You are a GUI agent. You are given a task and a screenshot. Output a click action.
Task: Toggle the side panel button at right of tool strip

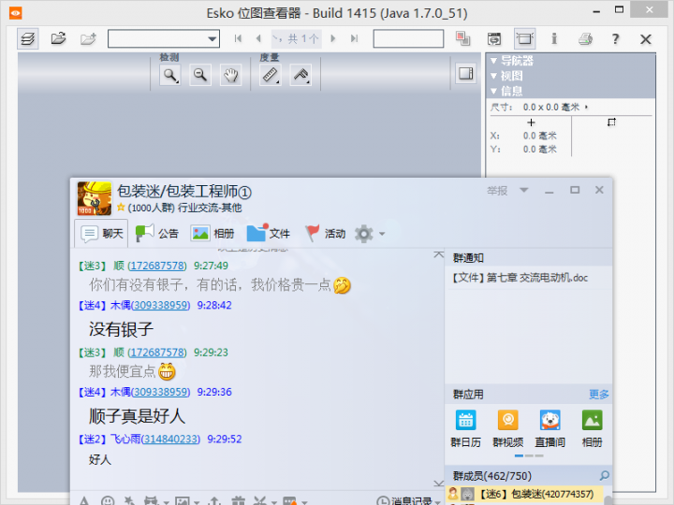coord(465,73)
